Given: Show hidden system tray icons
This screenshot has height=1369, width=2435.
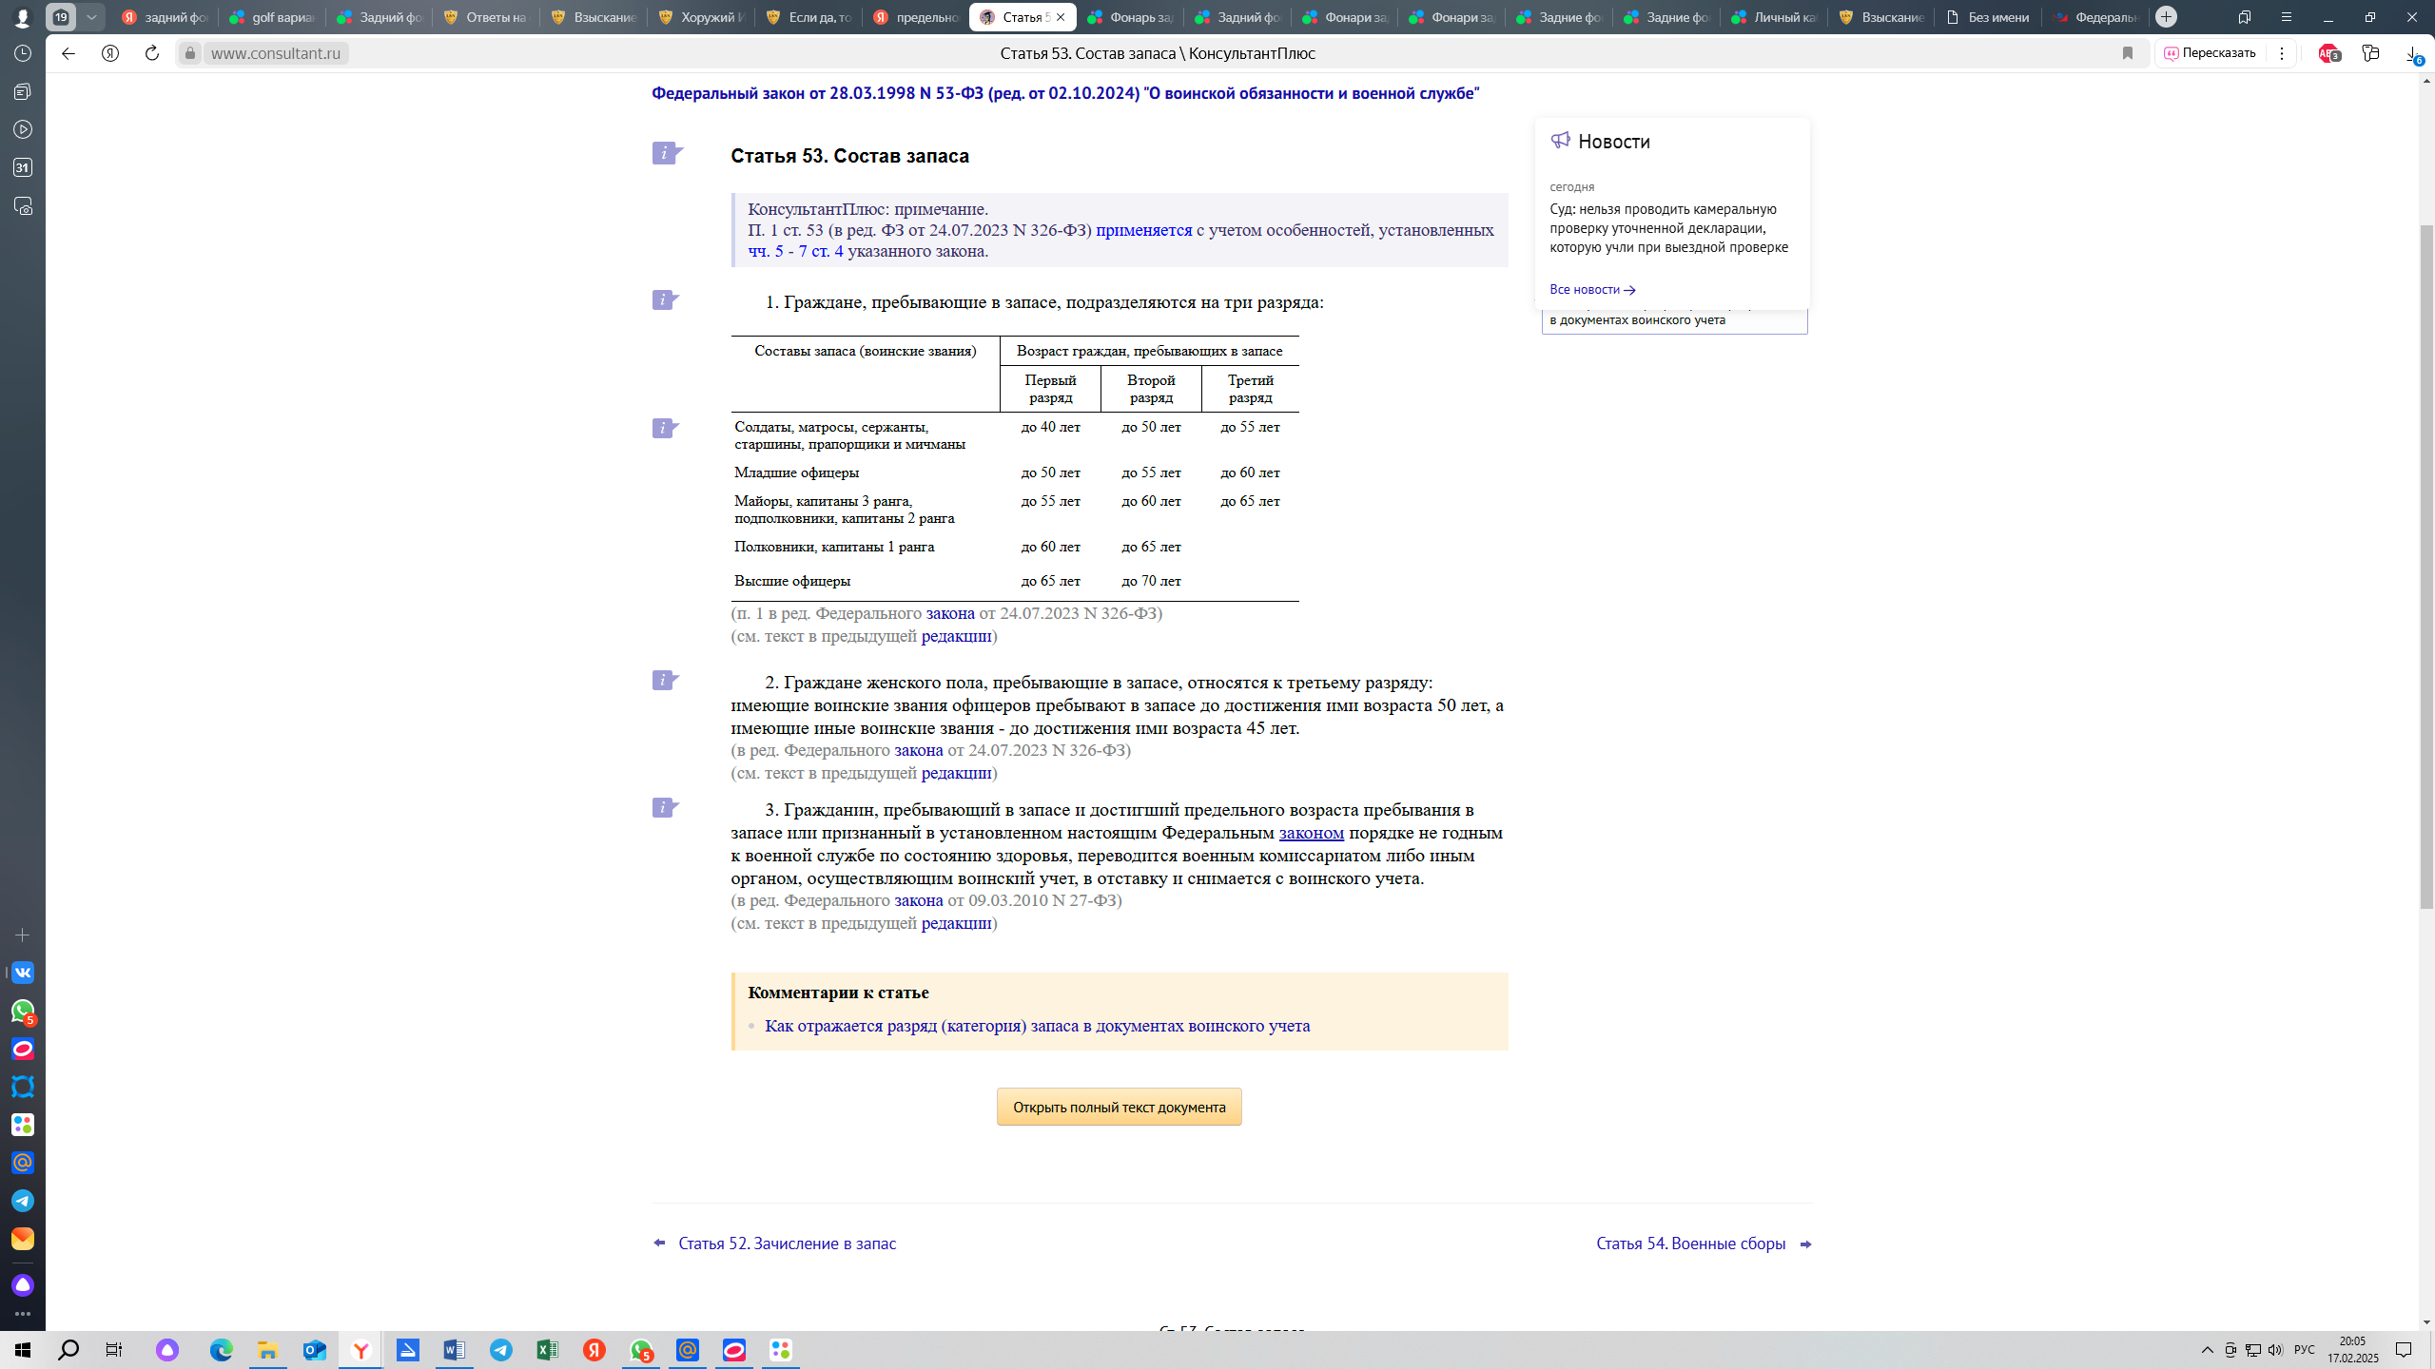Looking at the screenshot, I should (x=2208, y=1350).
